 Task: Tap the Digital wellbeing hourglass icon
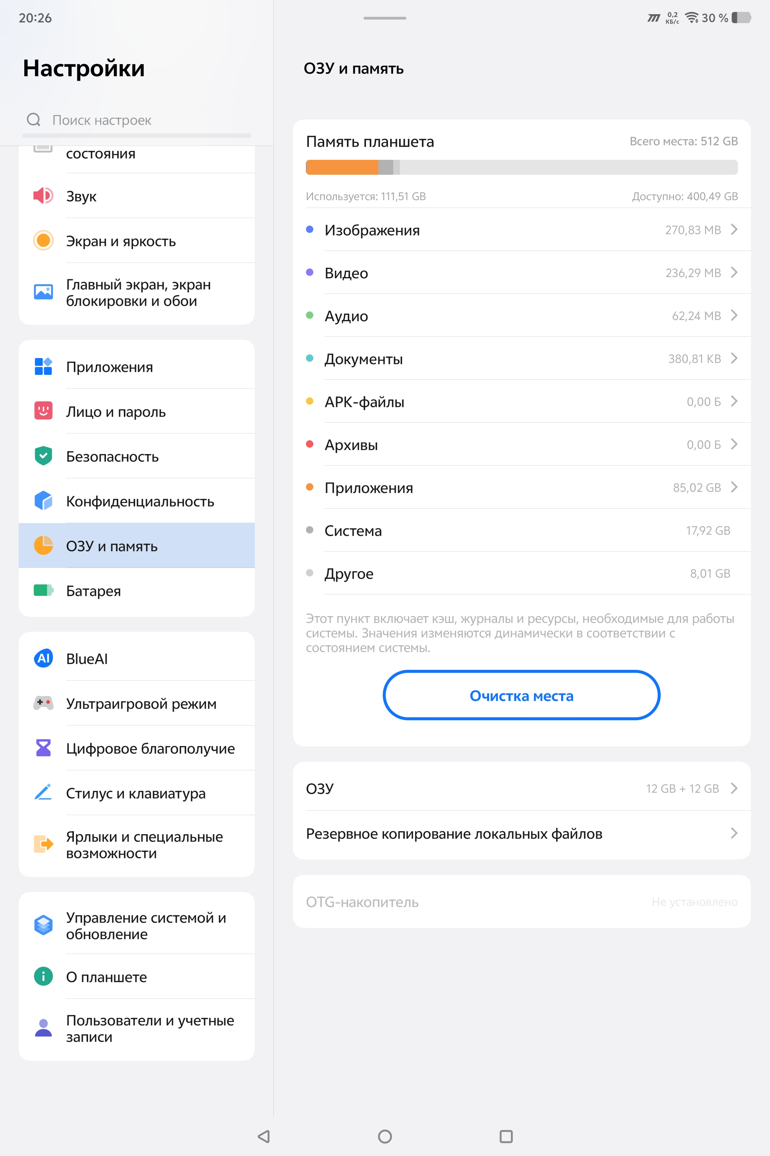pos(43,748)
